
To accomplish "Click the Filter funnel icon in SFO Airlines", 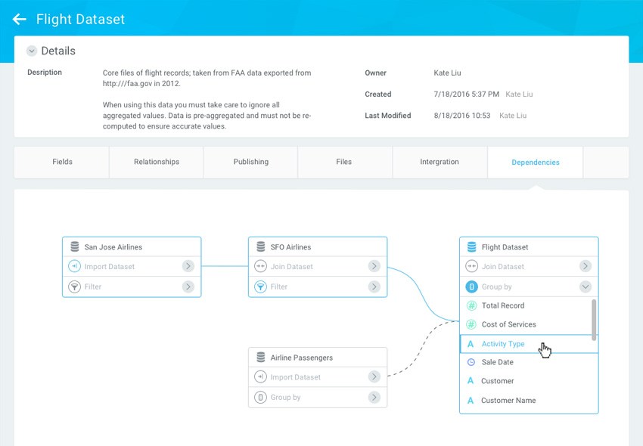I will [260, 287].
